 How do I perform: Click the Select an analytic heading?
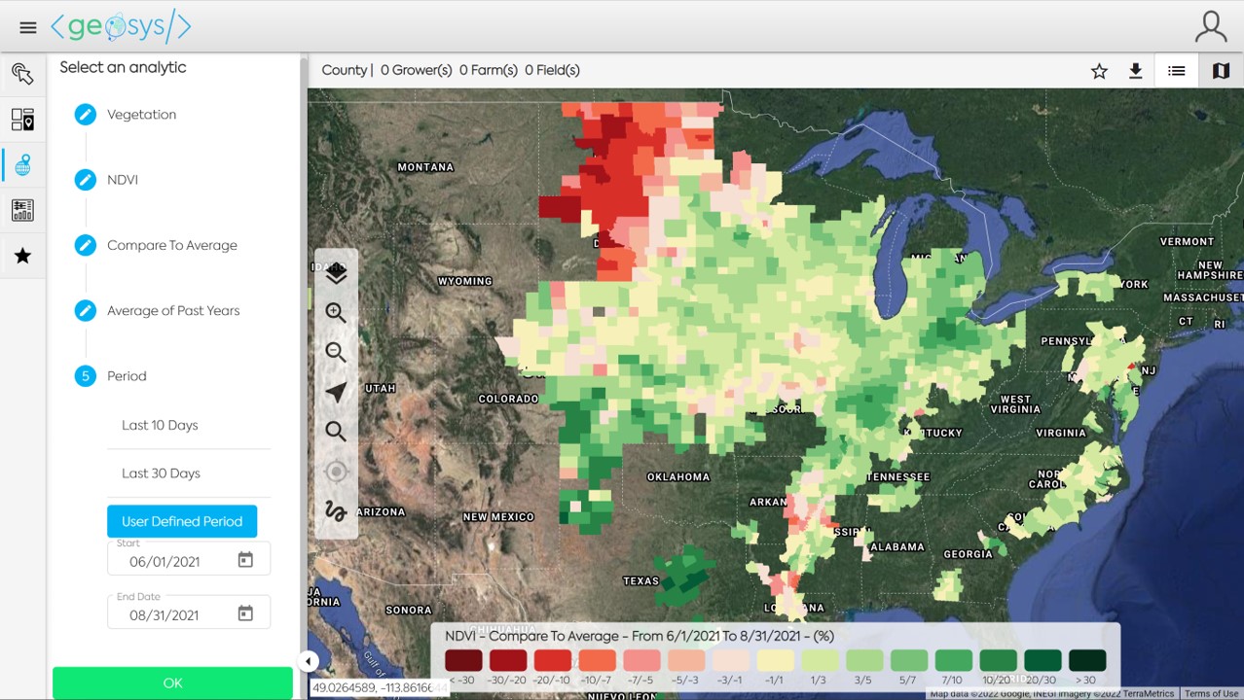coord(123,67)
